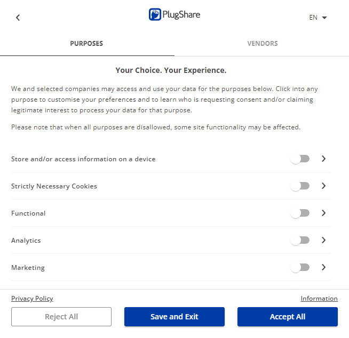Go back using the left arrow icon
The height and width of the screenshot is (338, 349).
18,18
